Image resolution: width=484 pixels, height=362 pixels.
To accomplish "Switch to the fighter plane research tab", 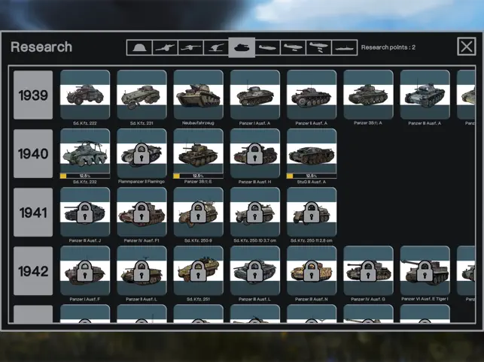I will (x=268, y=48).
